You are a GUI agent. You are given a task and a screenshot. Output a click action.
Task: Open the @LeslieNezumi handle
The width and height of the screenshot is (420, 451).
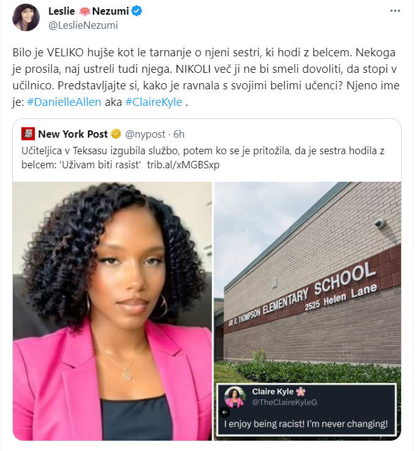[x=83, y=25]
